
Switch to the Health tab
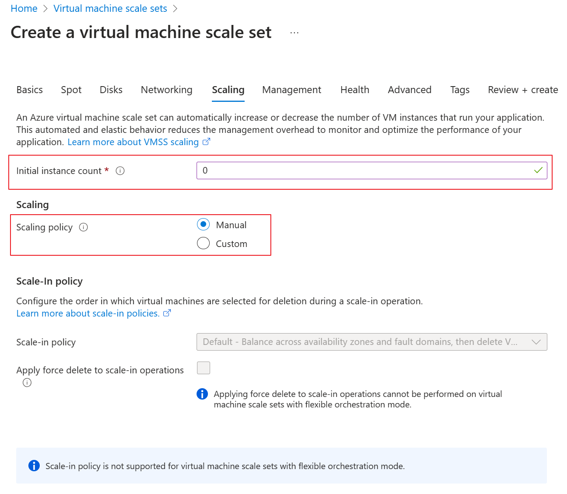[x=355, y=90]
